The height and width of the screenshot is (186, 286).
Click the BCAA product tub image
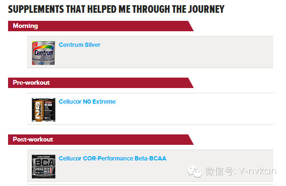coord(44,167)
